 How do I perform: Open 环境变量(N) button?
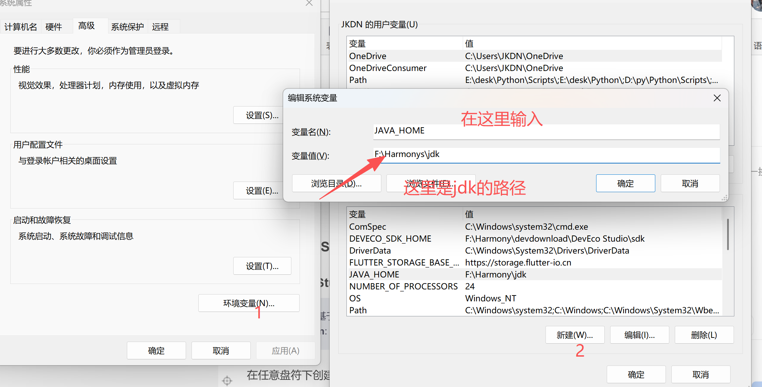pyautogui.click(x=249, y=303)
